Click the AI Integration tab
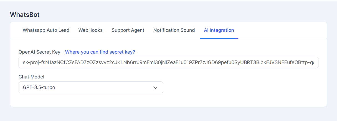Screen dimensions: 337x121 point(219,30)
